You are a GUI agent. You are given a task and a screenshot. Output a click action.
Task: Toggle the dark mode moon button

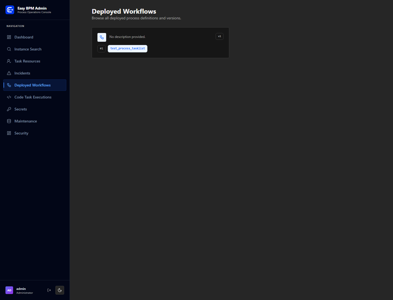[x=60, y=290]
